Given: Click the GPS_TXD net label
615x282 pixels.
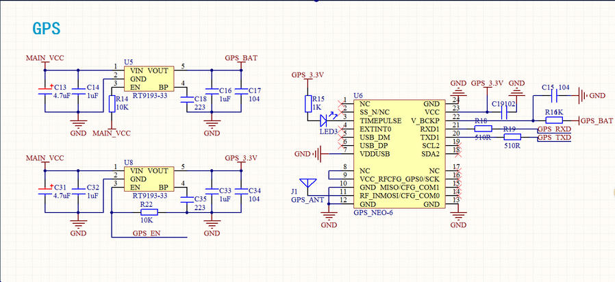Looking at the screenshot, I should (x=554, y=138).
